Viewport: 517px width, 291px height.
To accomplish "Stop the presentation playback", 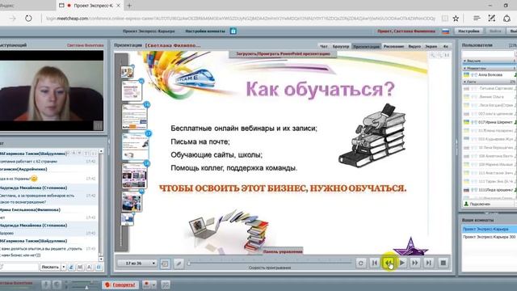I will point(443,263).
